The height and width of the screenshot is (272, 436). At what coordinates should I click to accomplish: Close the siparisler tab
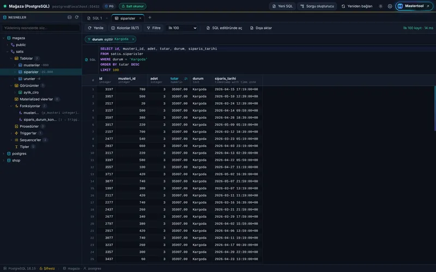141,18
